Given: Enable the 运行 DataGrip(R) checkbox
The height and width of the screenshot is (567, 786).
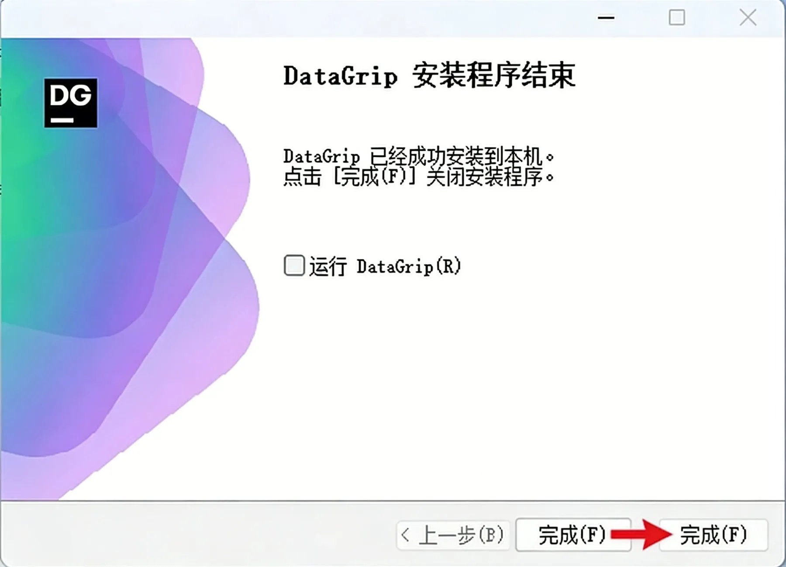Looking at the screenshot, I should click(294, 266).
